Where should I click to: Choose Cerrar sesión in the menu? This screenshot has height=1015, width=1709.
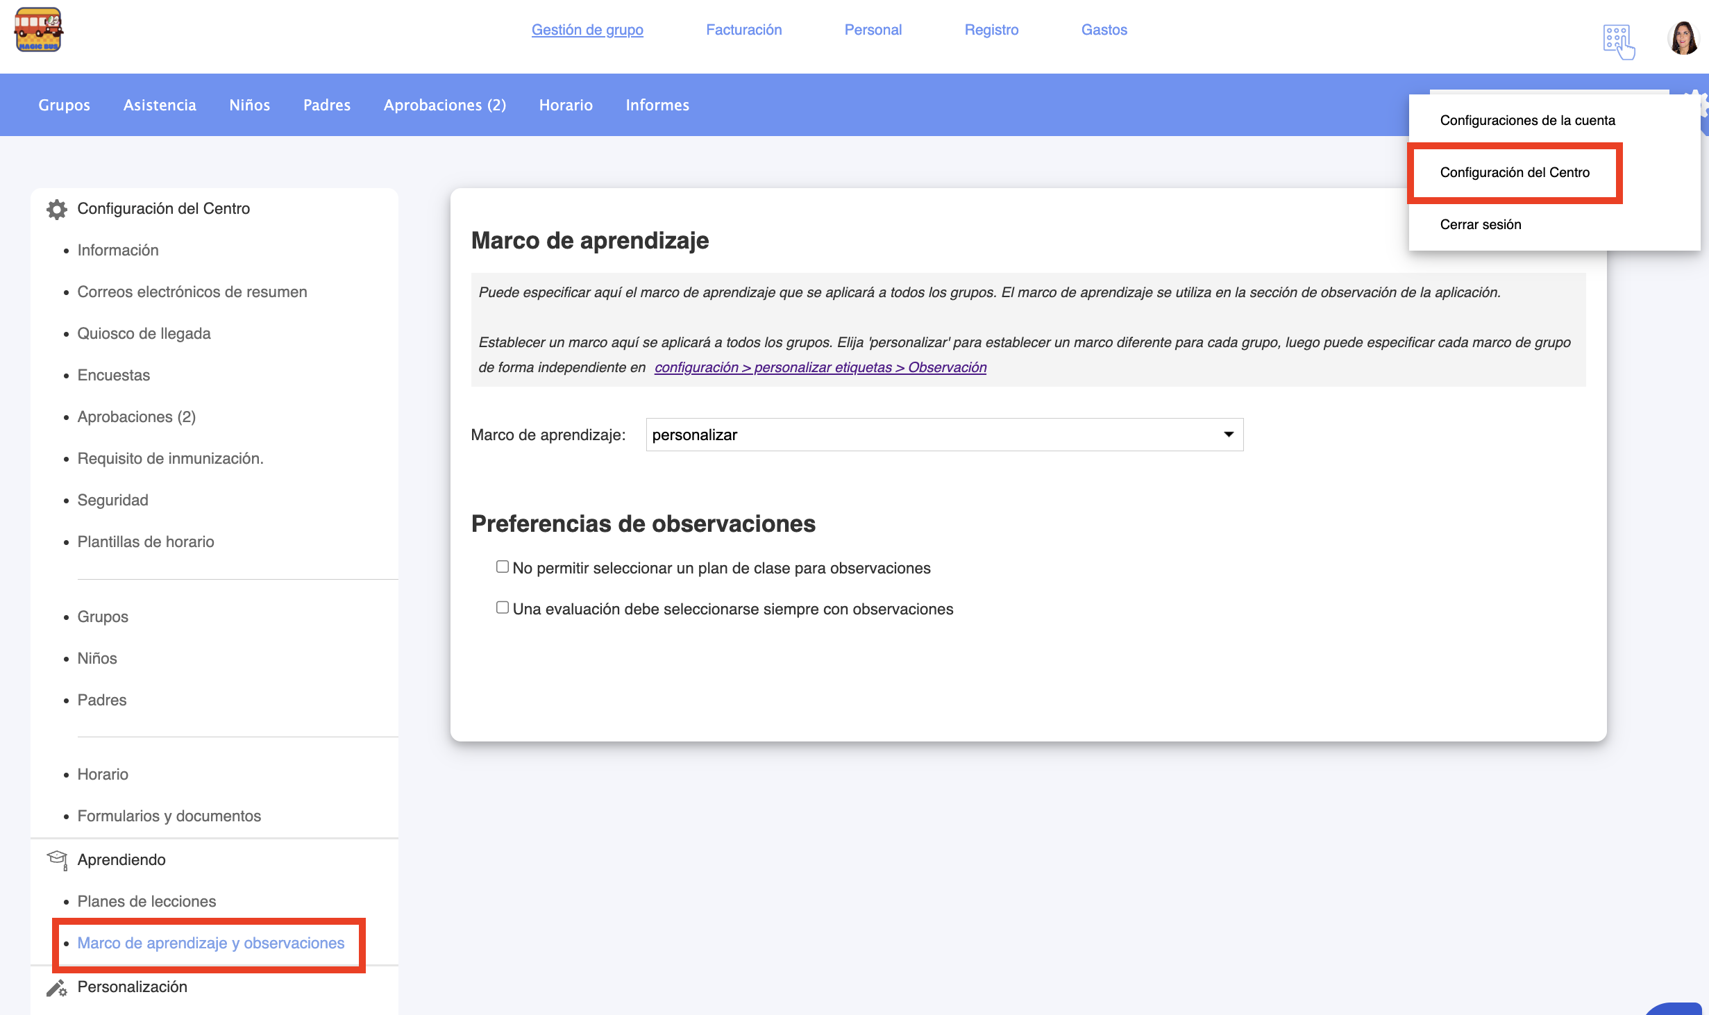tap(1480, 225)
